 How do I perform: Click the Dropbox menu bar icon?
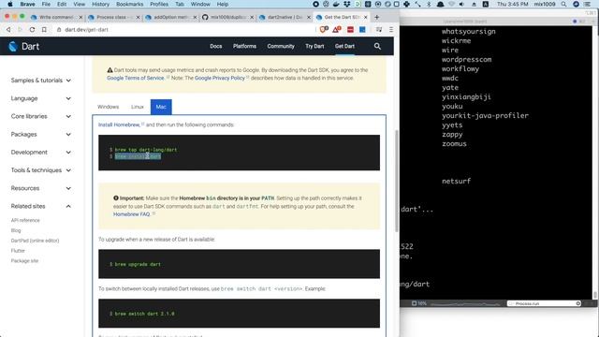click(x=347, y=4)
